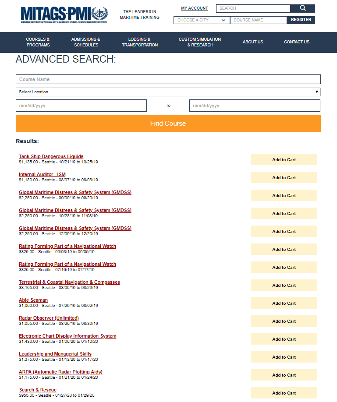Image resolution: width=337 pixels, height=402 pixels.
Task: Click the orange Find Course button
Action: coord(168,123)
